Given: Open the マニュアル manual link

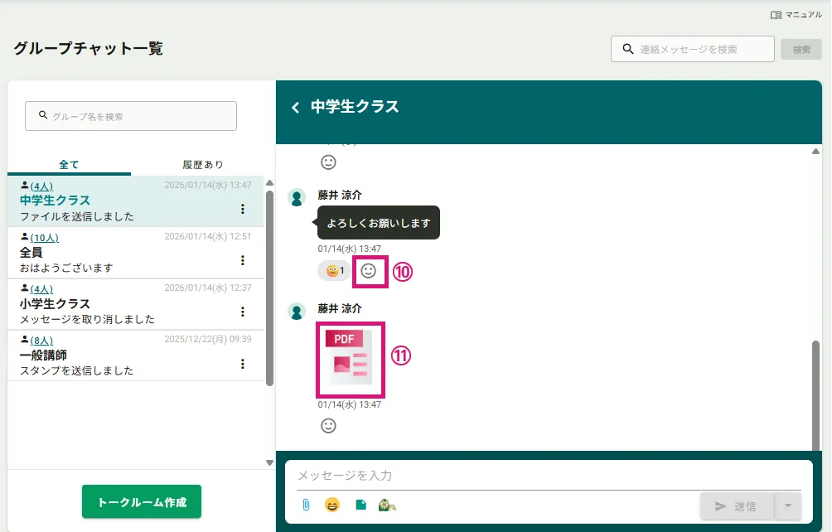Looking at the screenshot, I should click(796, 15).
